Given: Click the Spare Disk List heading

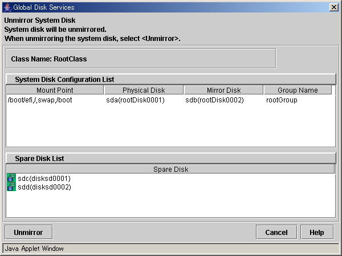Looking at the screenshot, I should coord(39,159).
